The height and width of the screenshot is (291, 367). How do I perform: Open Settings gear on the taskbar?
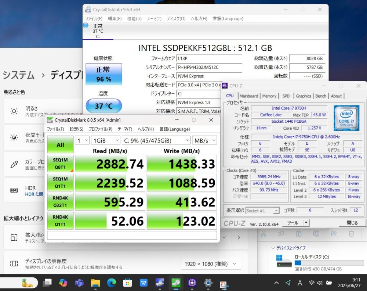click(x=208, y=283)
